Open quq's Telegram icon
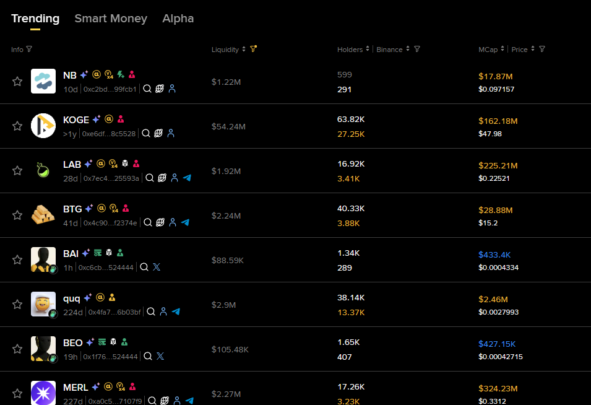The height and width of the screenshot is (405, 591). pos(175,311)
